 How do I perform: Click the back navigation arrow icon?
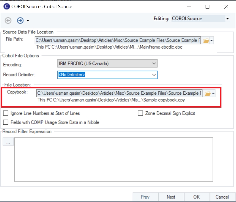[8, 21]
